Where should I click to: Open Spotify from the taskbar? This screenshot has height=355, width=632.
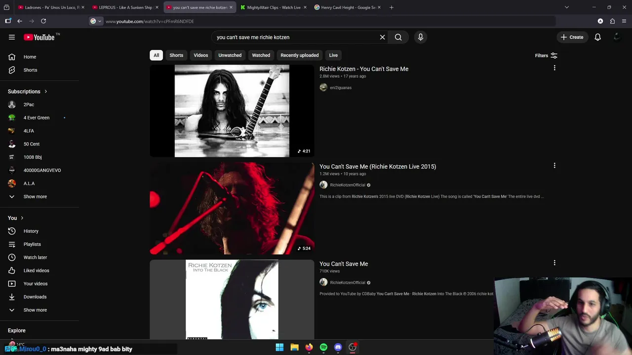coord(323,347)
